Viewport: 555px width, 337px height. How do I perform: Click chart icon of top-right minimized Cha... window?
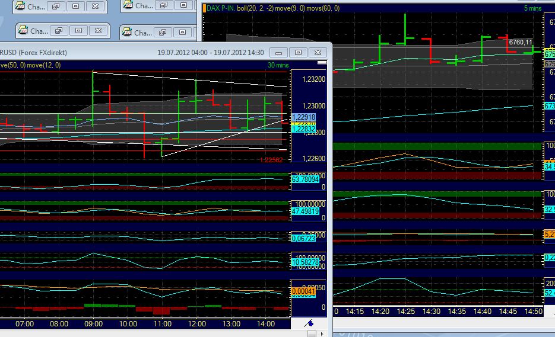click(x=128, y=5)
